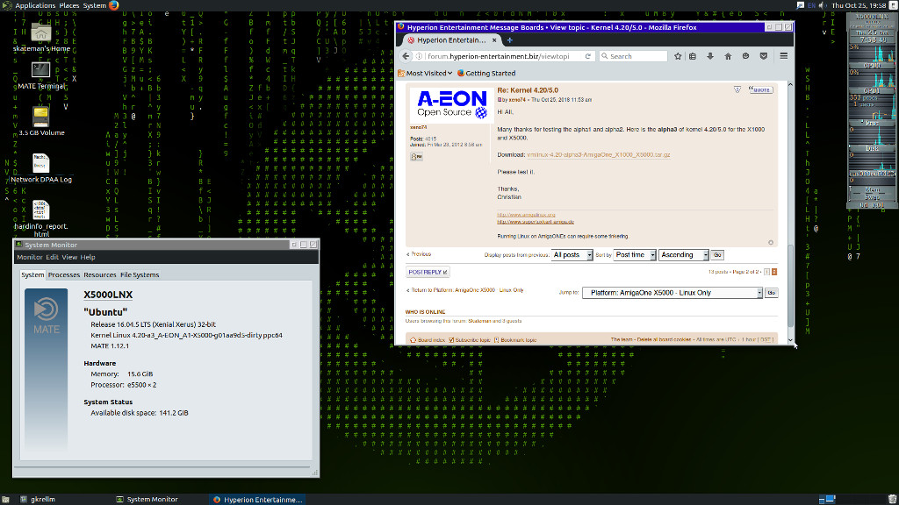Open the Getting Started bookmark
Screen dimensions: 899x505
coord(486,74)
